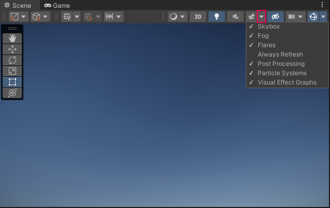330x208 pixels.
Task: Enable Always Refresh option
Action: pos(280,54)
